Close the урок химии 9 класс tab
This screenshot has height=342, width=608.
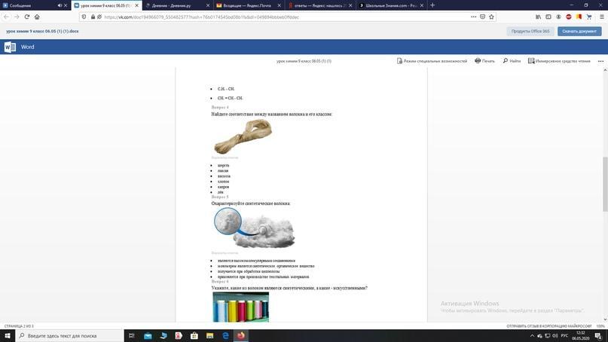136,5
